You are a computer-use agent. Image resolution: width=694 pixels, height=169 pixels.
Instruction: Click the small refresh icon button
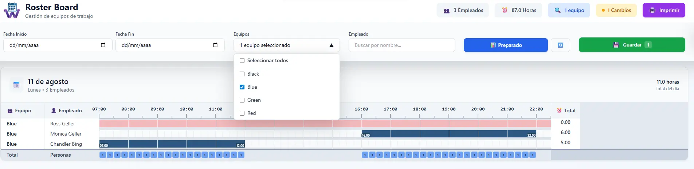pos(560,45)
